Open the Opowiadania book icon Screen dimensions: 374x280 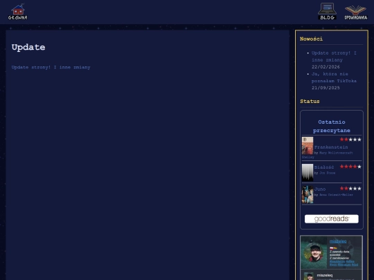point(356,12)
